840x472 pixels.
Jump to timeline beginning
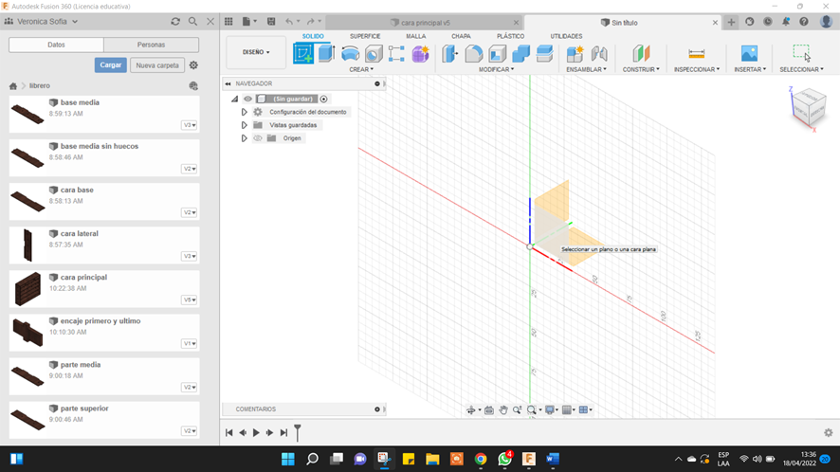[228, 432]
